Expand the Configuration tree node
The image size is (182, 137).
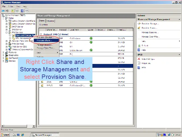point(3,58)
